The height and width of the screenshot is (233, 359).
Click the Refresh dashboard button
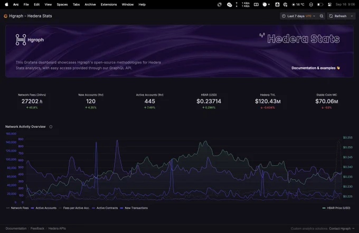(338, 16)
